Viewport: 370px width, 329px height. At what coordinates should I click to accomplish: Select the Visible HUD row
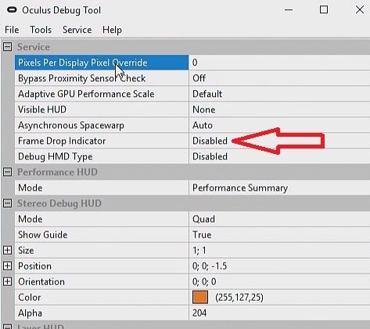coord(102,109)
